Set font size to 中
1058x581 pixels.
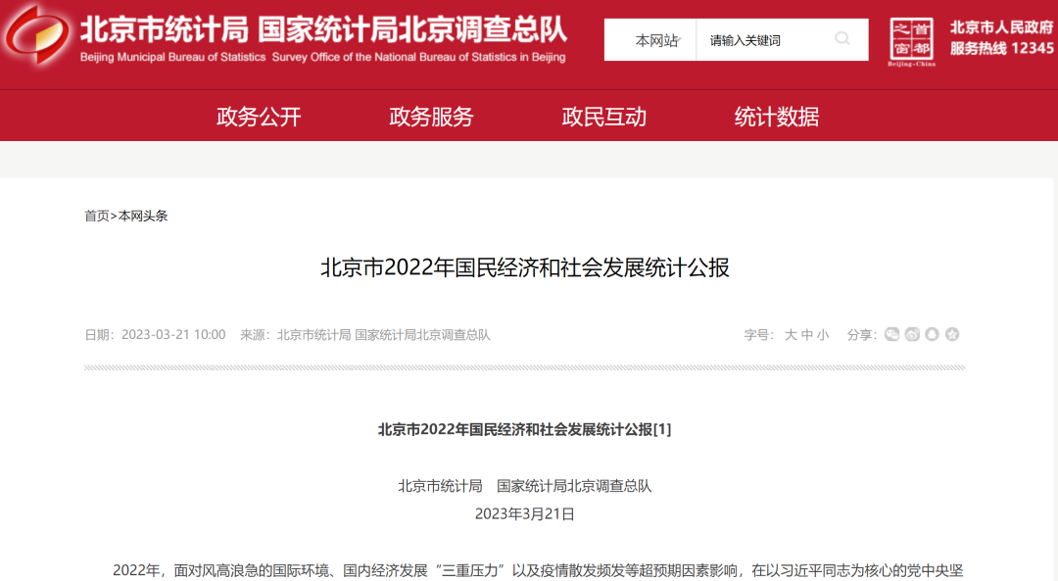(807, 335)
